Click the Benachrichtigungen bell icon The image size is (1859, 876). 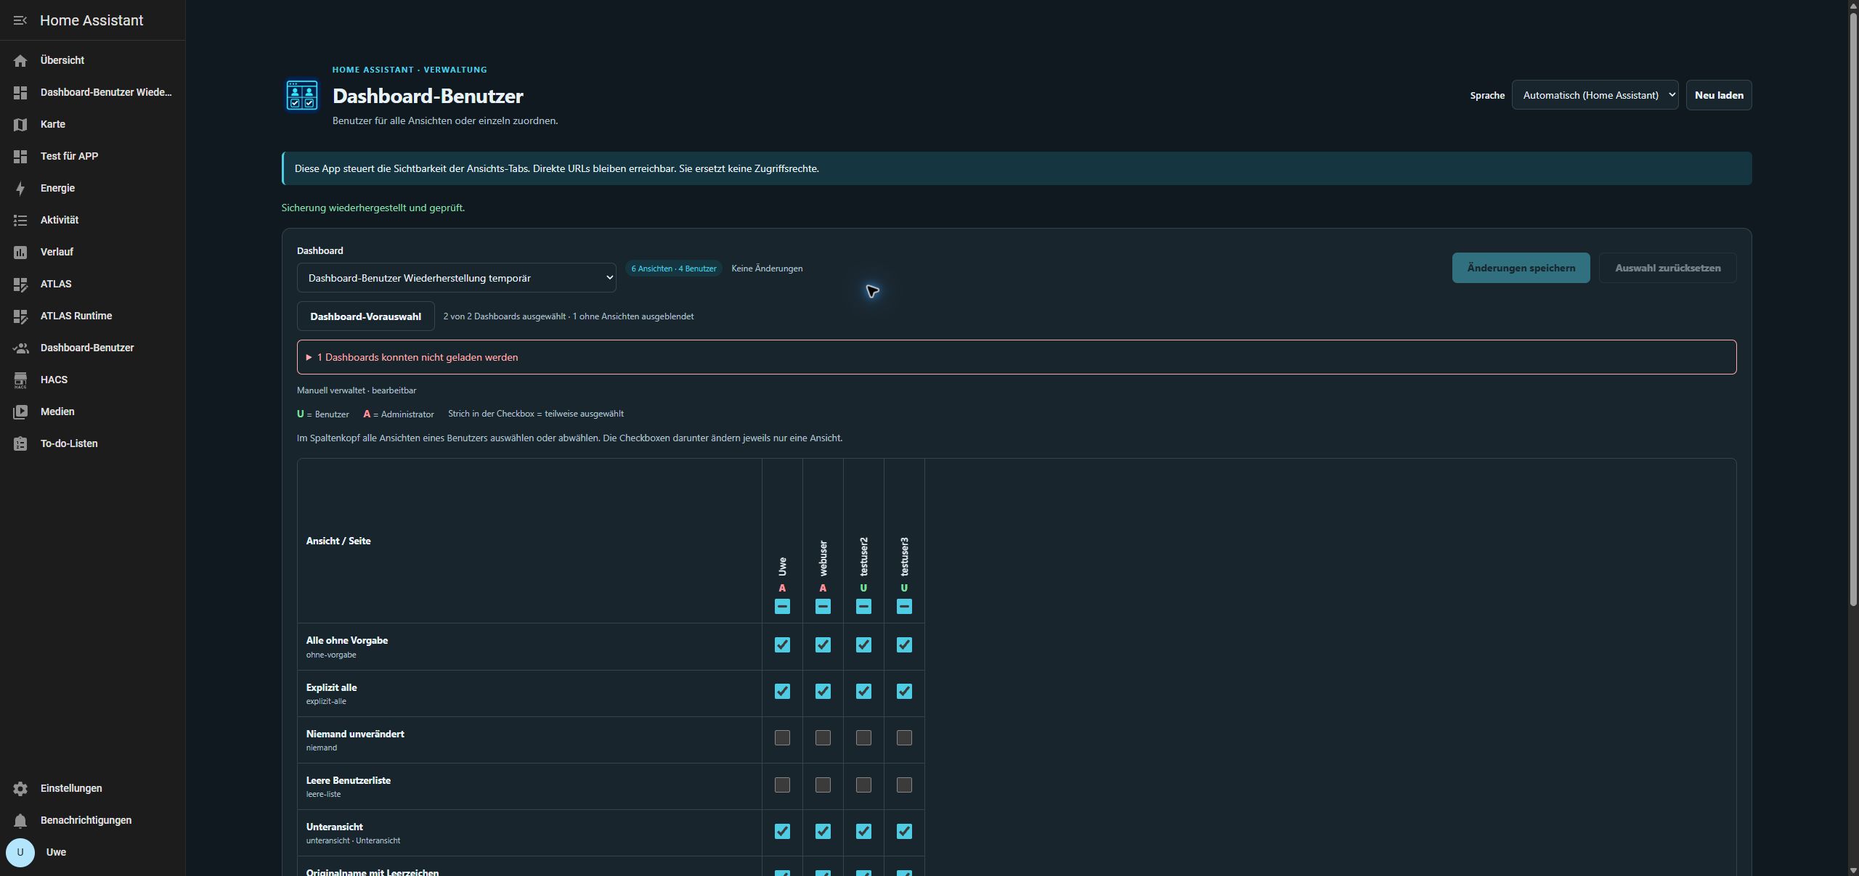(x=20, y=820)
